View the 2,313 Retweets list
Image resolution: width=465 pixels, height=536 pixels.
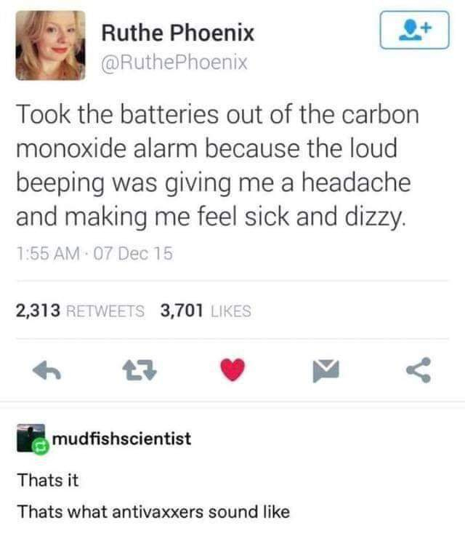80,311
